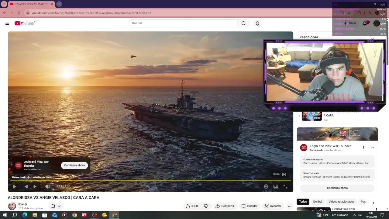Open Game Information ad link
The height and width of the screenshot is (219, 389).
pos(337,162)
